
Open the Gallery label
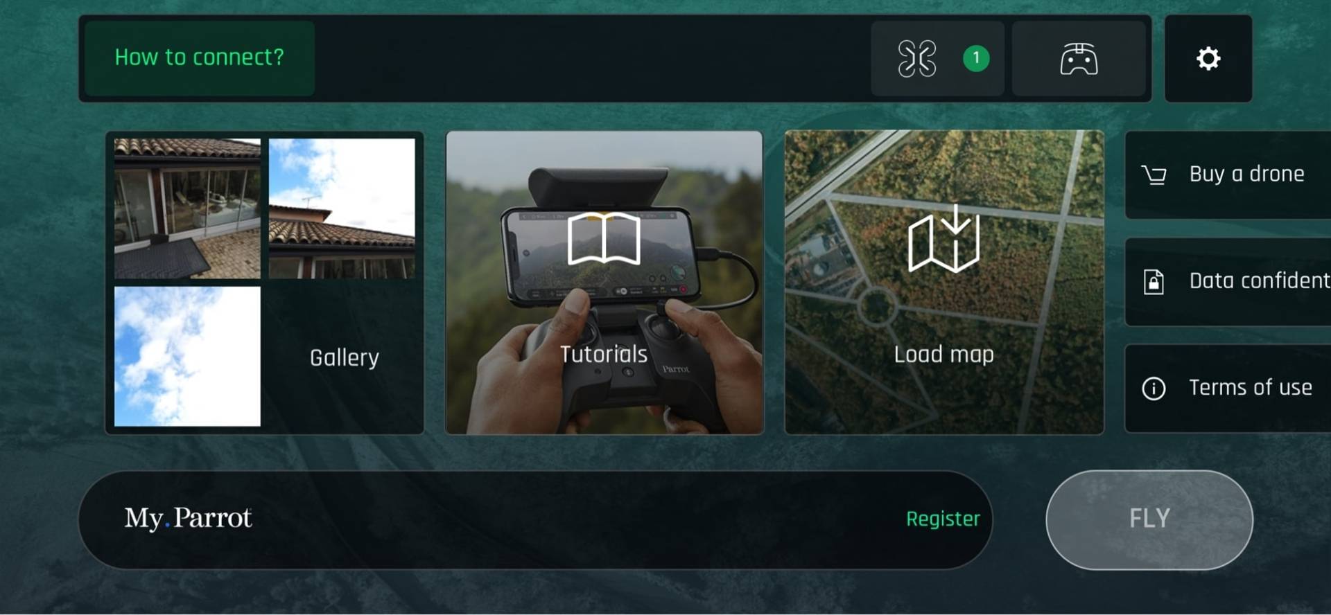coord(344,358)
